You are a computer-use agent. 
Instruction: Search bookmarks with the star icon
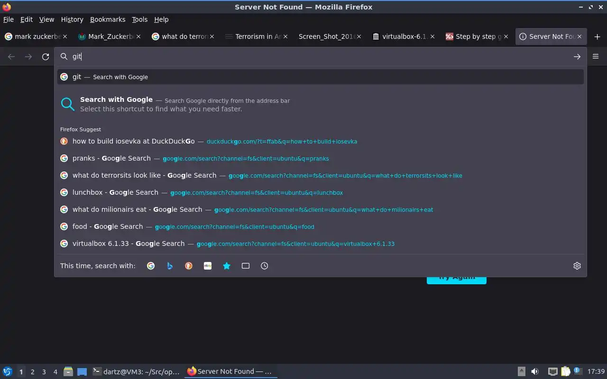tap(227, 266)
